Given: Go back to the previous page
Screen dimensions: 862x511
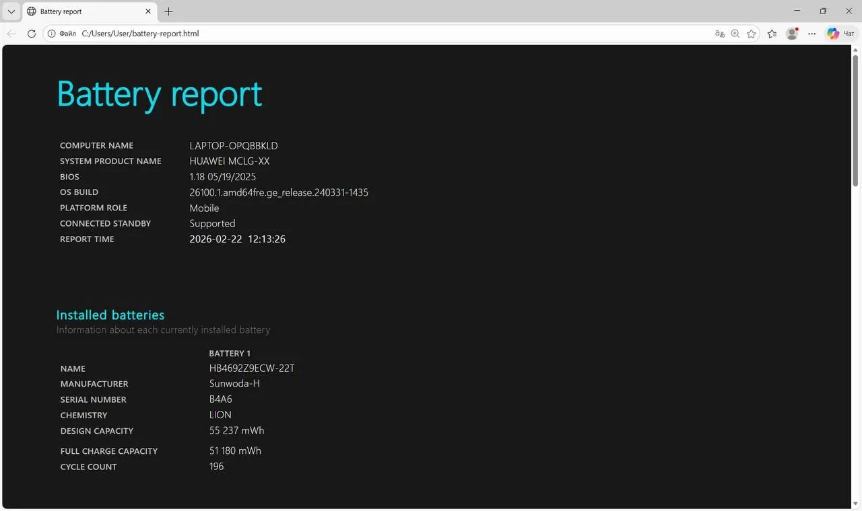Looking at the screenshot, I should [x=11, y=34].
